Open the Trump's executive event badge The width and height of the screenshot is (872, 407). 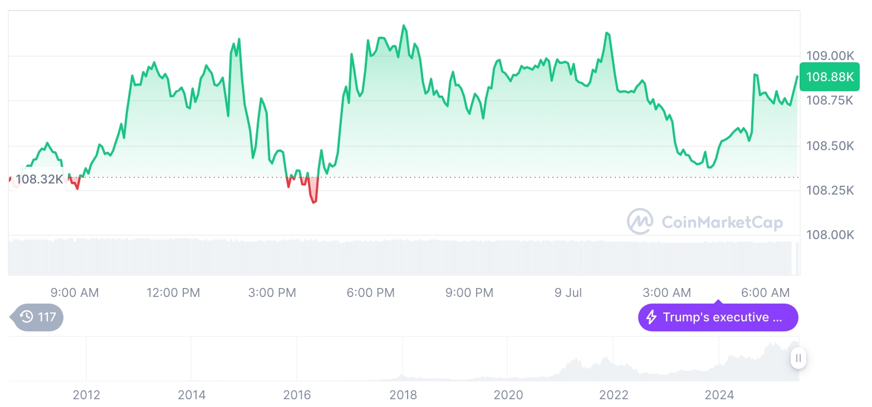click(x=718, y=317)
